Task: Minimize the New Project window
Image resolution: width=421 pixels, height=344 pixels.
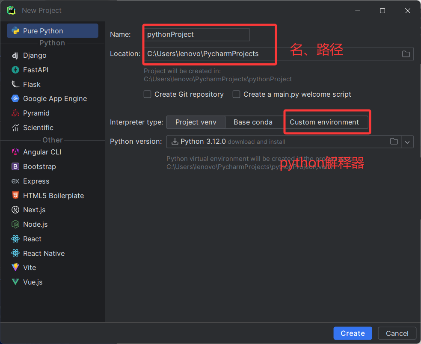Action: click(358, 10)
